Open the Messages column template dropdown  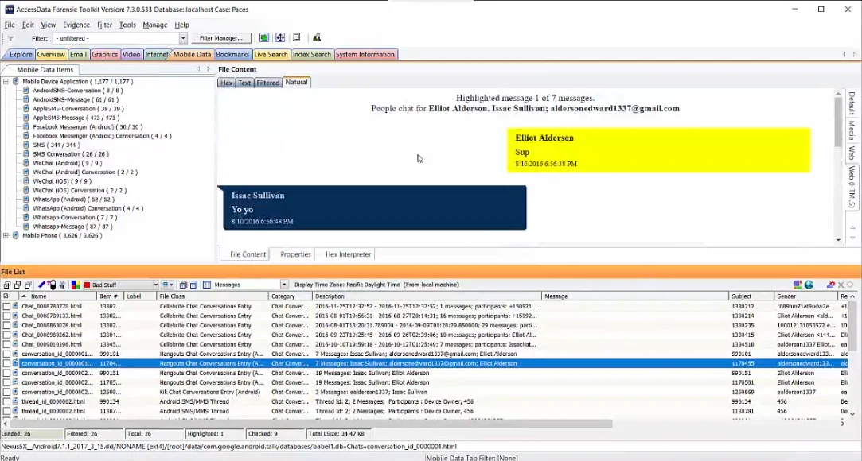coord(283,285)
